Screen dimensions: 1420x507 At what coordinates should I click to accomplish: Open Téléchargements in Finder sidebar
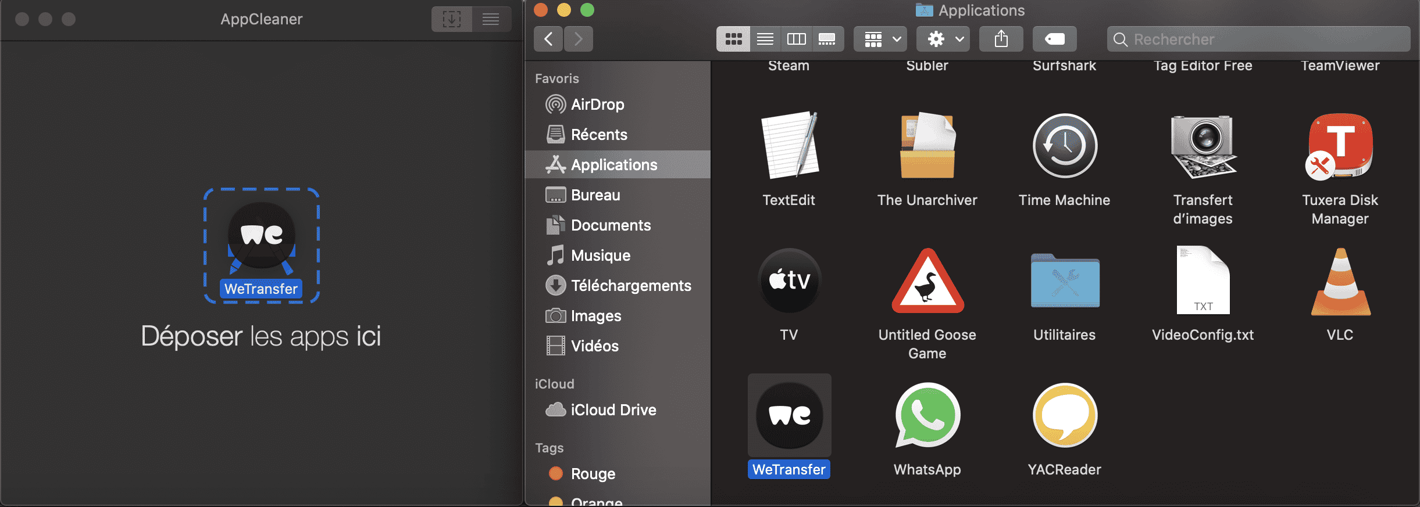pyautogui.click(x=618, y=286)
